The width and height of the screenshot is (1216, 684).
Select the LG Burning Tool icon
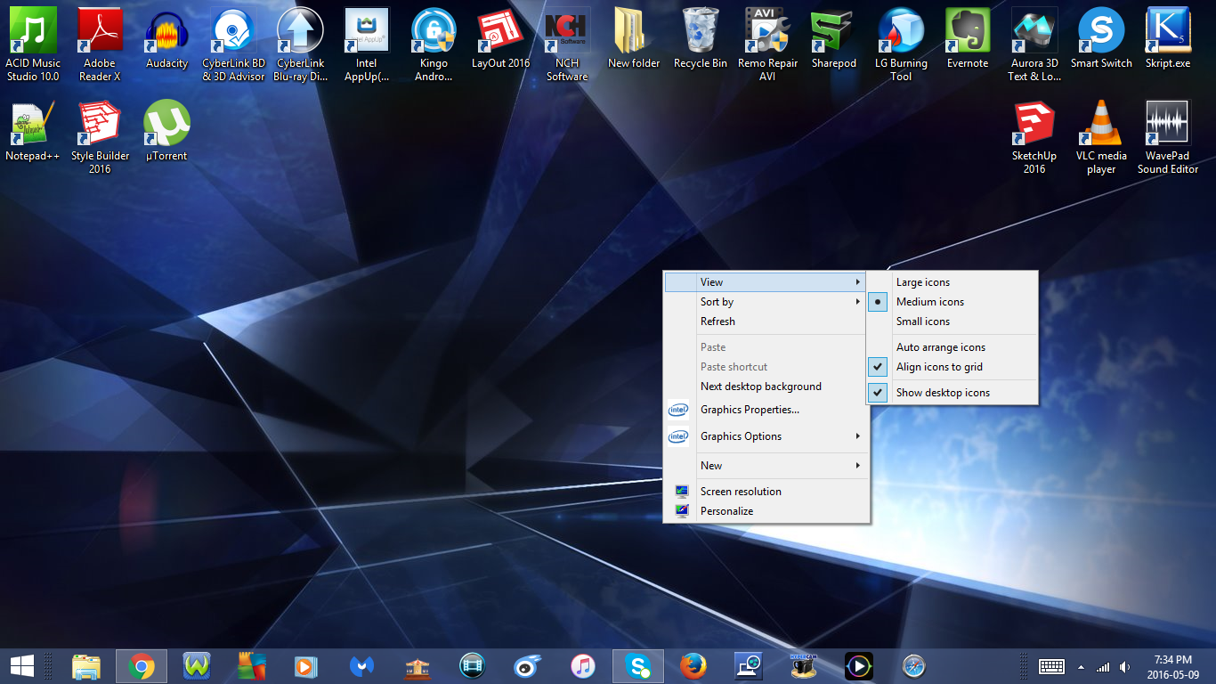click(x=901, y=45)
